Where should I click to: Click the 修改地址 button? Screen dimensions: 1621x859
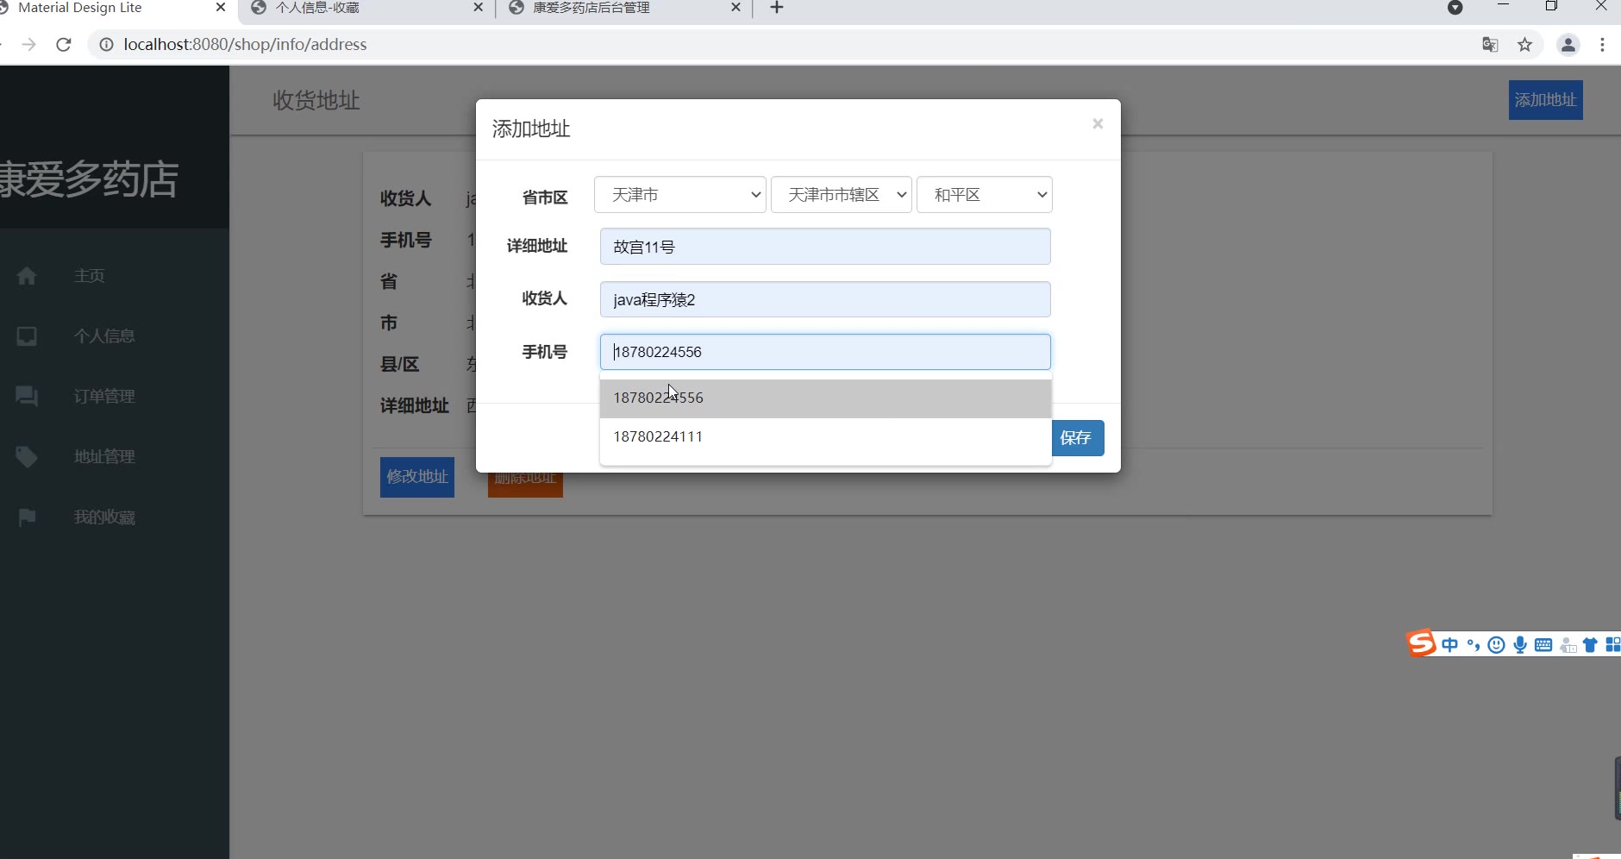click(417, 477)
